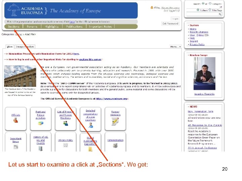The image size is (242, 181).
Task: Click the building icon under History of AE
Action: pos(40,148)
